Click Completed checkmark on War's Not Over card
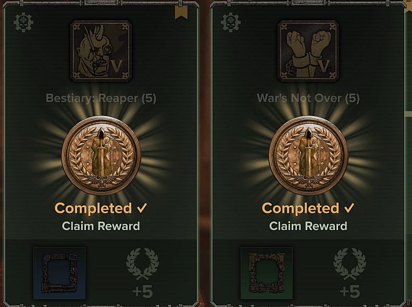The image size is (412, 307). (x=349, y=208)
